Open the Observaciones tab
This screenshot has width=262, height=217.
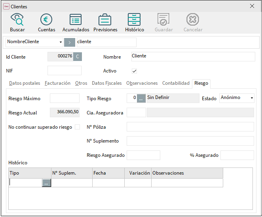(x=142, y=83)
